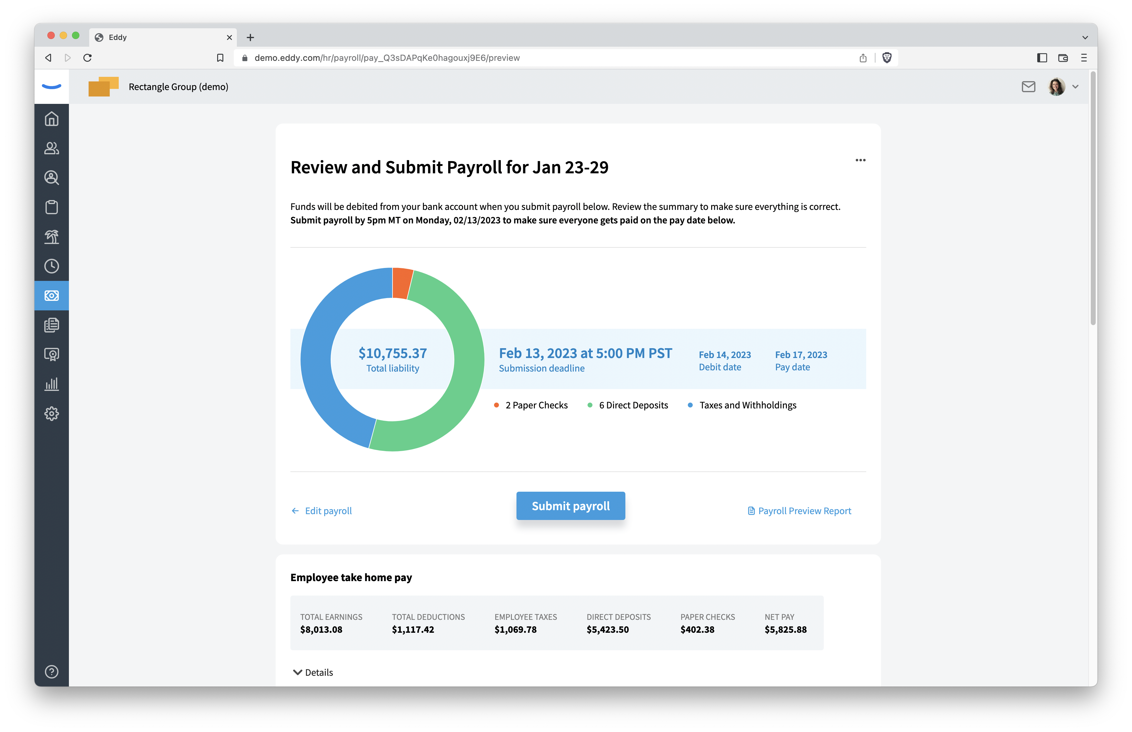Click the Total Earnings $8,013.08 value

[321, 629]
